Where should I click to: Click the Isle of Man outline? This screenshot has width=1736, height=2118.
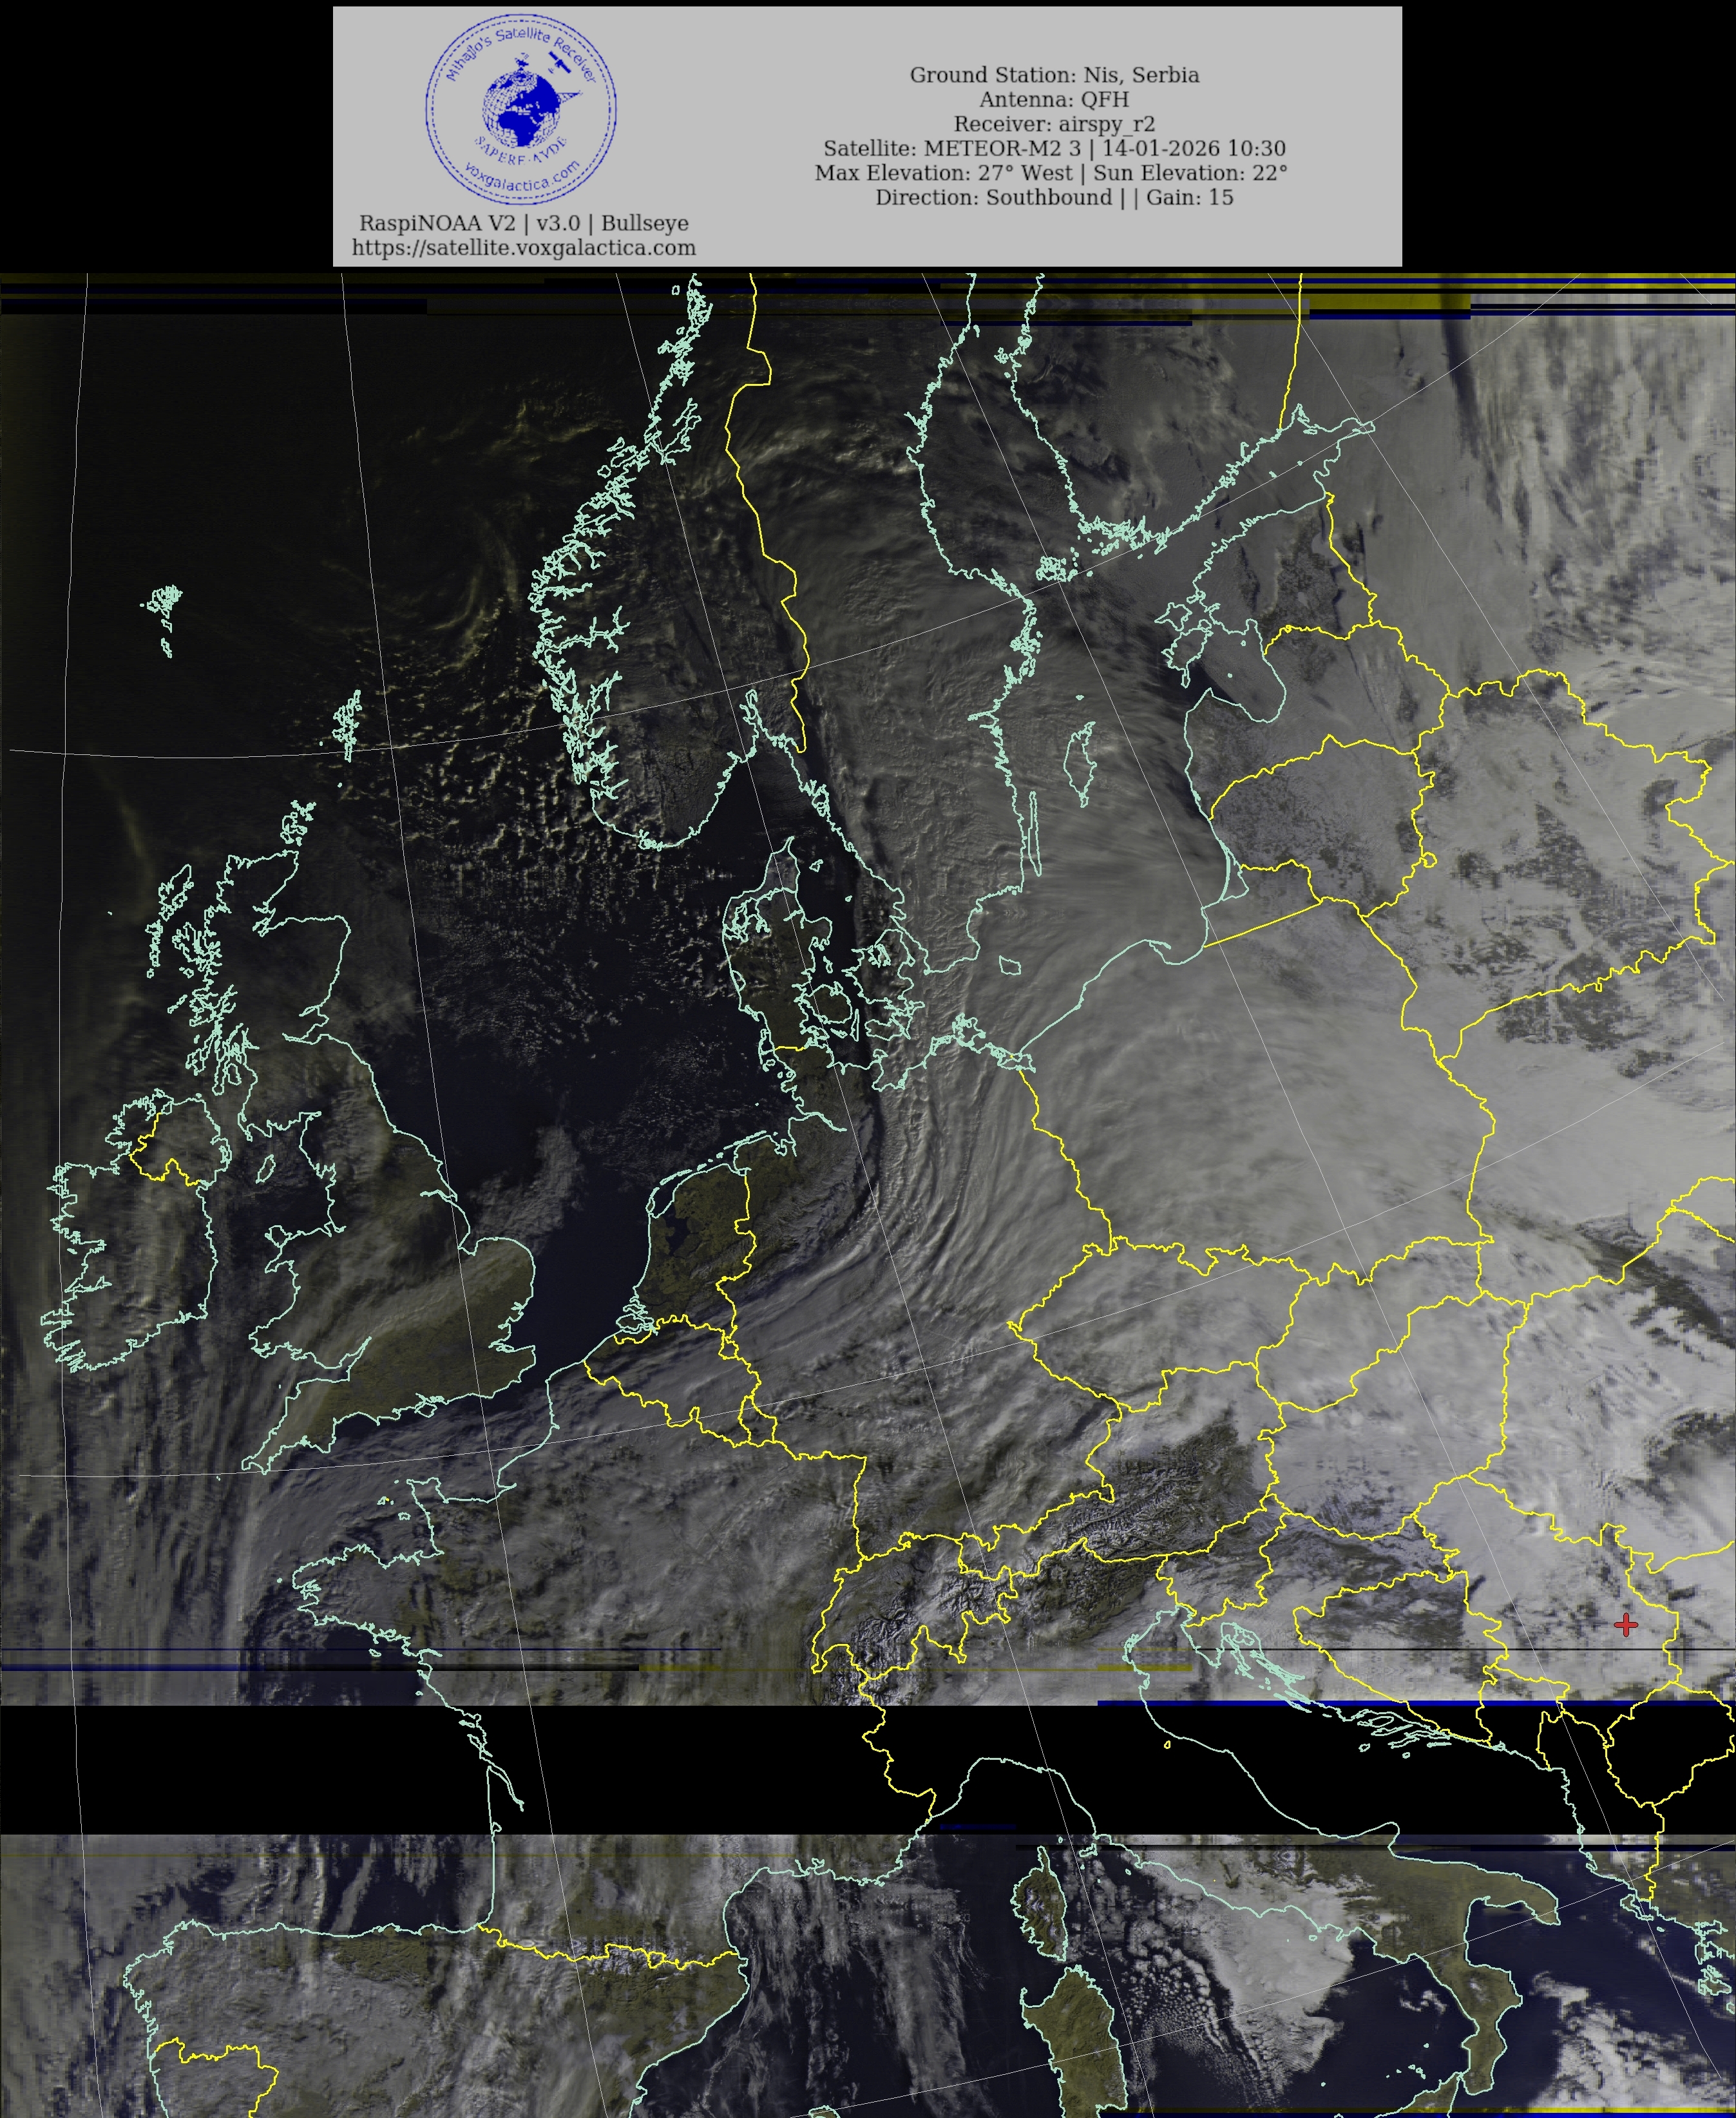point(266,1168)
